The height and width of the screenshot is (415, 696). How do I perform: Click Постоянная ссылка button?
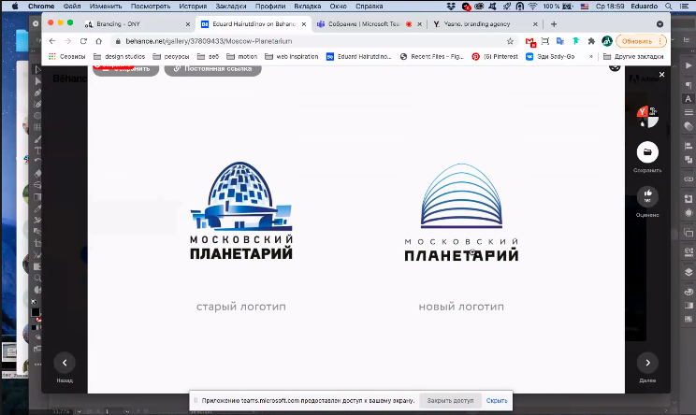pos(212,69)
